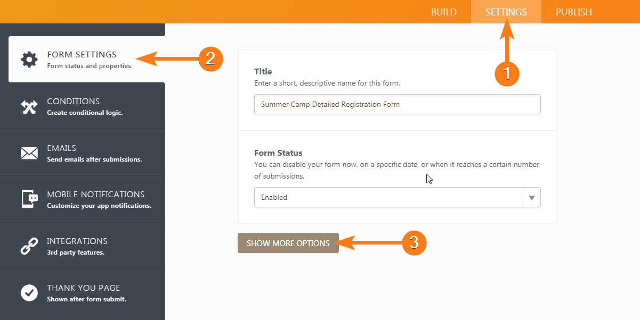
Task: Select the MOBILE NOTIFICATIONS sidebar label
Action: [95, 195]
